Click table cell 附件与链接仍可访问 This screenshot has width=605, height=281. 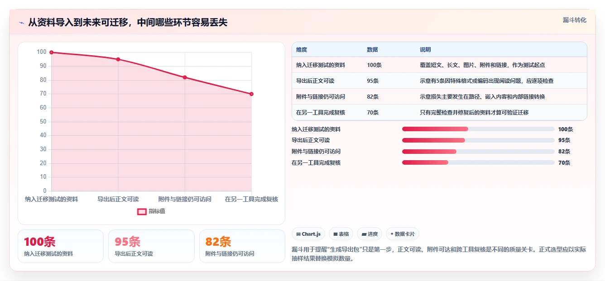click(x=321, y=97)
